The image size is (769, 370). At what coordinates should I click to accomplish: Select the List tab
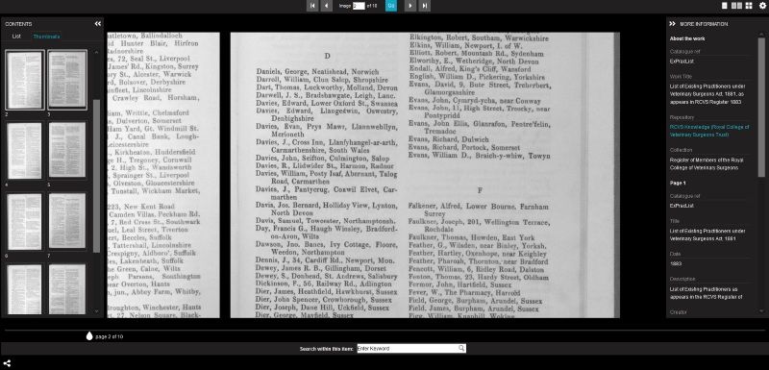16,37
